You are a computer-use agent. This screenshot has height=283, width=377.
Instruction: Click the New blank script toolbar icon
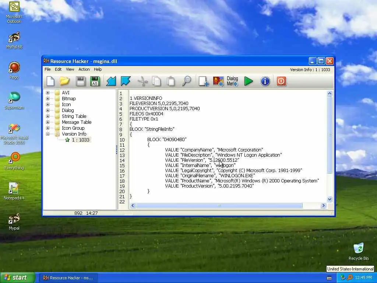tap(50, 81)
